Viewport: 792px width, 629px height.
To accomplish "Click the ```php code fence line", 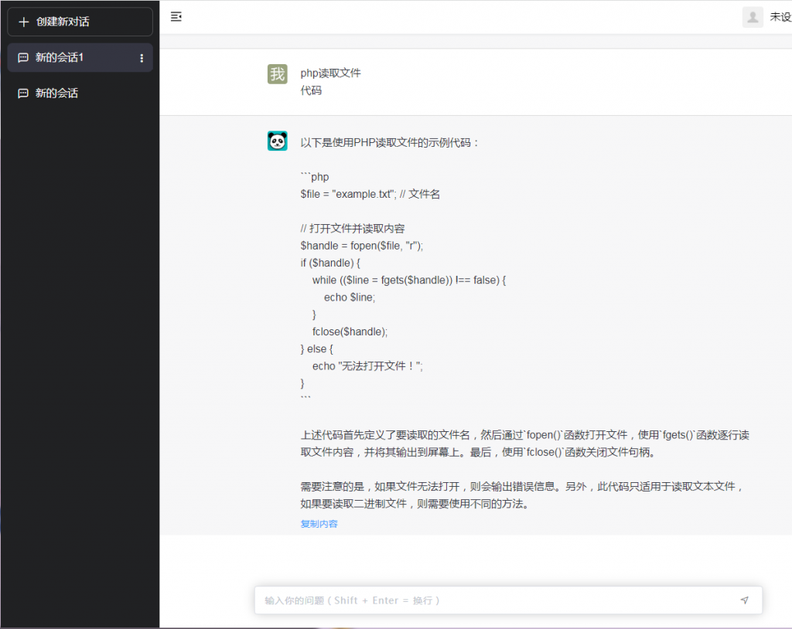I will [315, 177].
